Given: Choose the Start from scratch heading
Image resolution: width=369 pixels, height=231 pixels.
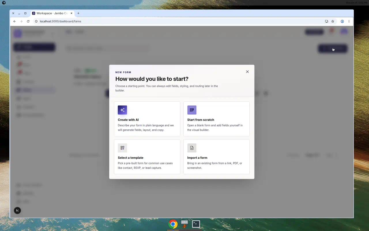Looking at the screenshot, I should tap(201, 120).
